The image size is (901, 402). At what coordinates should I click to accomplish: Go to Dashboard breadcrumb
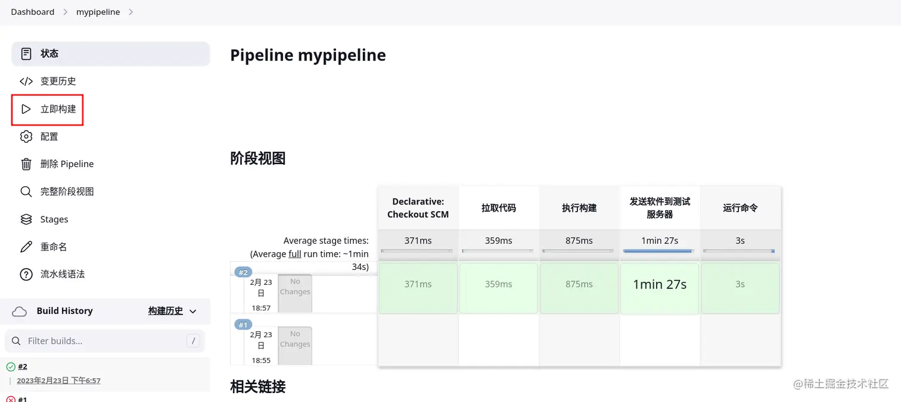click(x=32, y=12)
